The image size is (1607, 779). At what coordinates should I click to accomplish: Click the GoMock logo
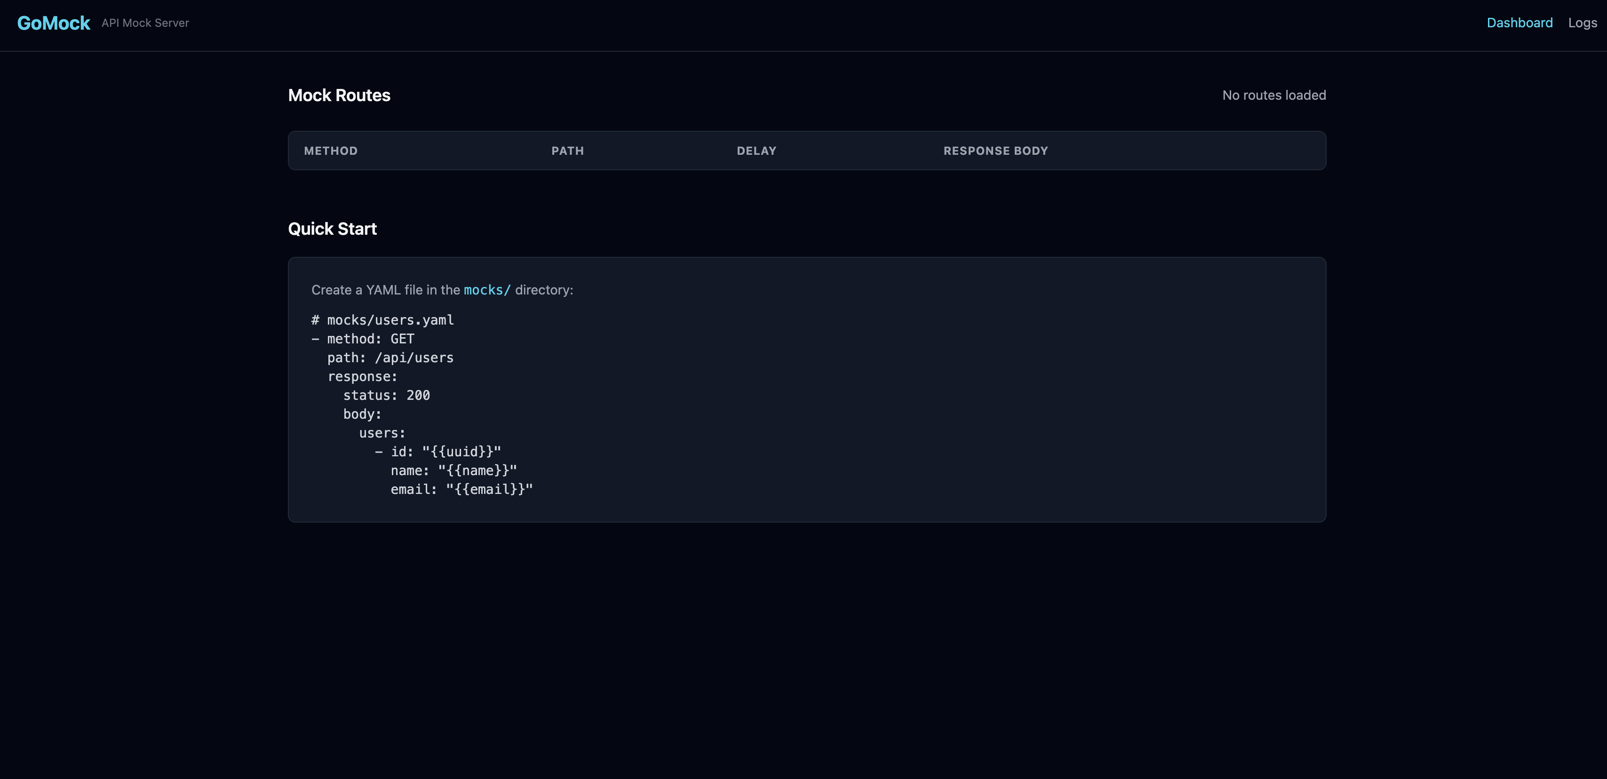(54, 23)
